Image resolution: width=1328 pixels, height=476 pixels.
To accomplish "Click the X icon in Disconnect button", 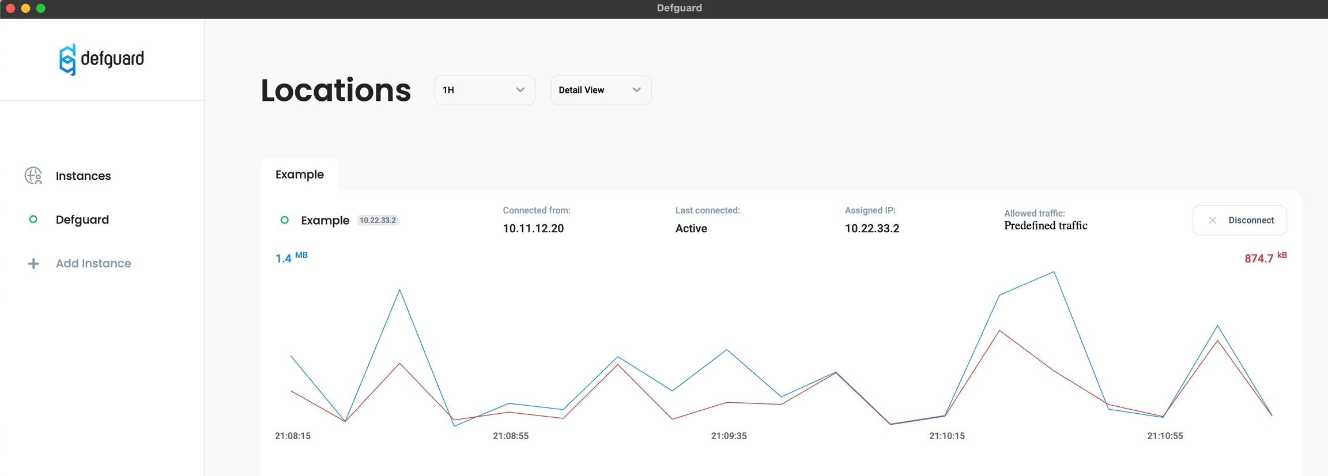I will tap(1212, 220).
